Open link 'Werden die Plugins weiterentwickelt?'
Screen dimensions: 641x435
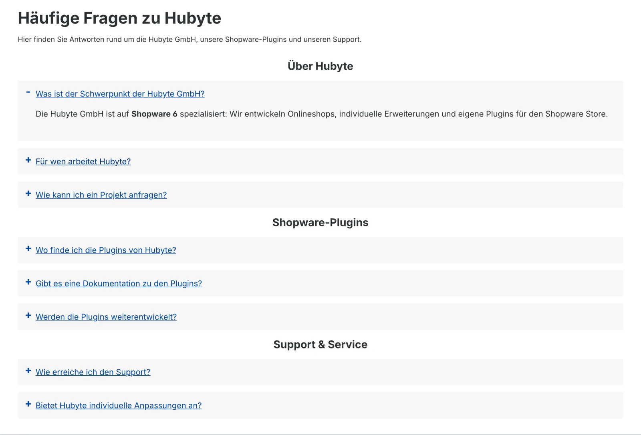click(106, 317)
